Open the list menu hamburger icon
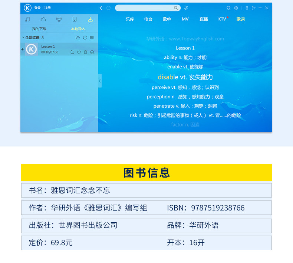The image size is (293, 263). click(x=92, y=37)
